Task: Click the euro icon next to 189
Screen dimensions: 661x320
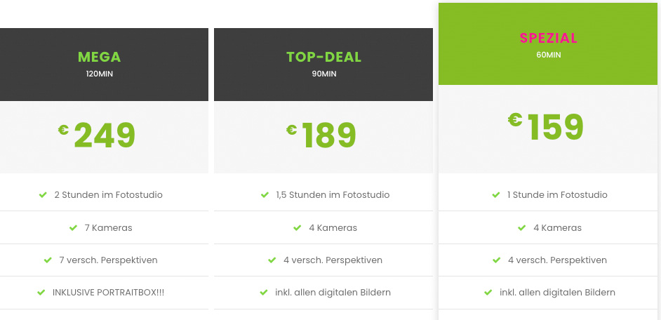Action: 292,129
